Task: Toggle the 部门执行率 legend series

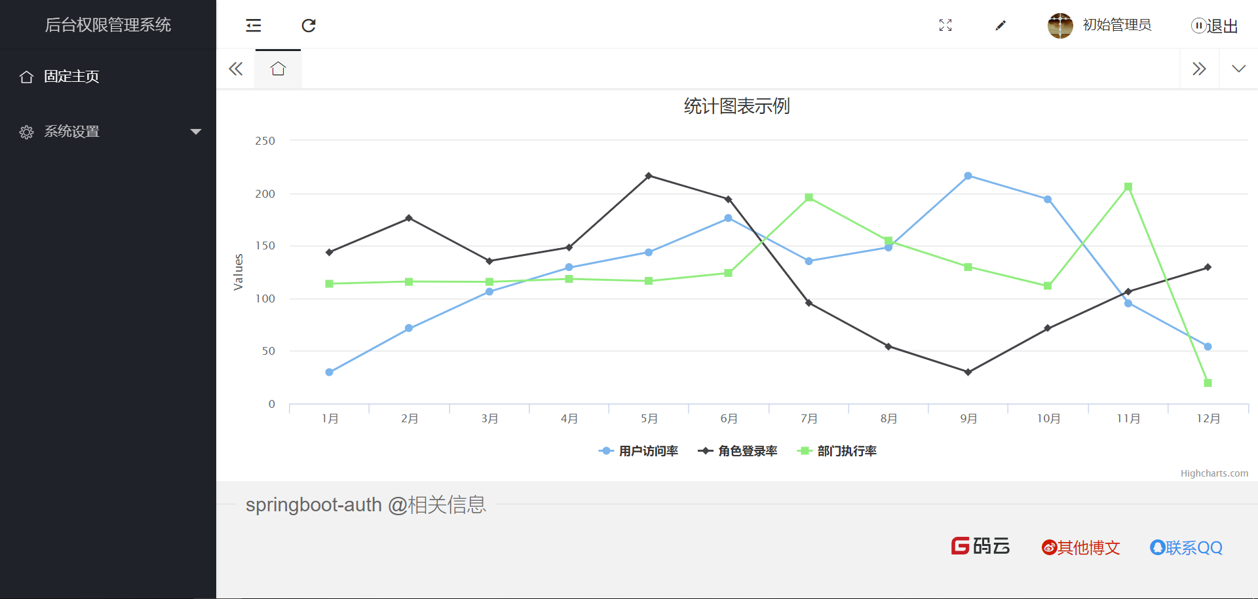Action: tap(837, 451)
